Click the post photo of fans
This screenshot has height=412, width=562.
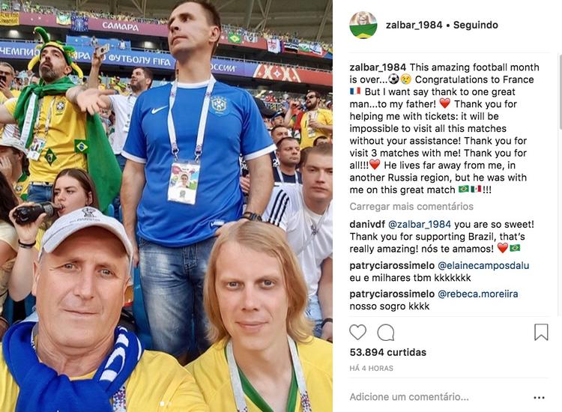(166, 206)
